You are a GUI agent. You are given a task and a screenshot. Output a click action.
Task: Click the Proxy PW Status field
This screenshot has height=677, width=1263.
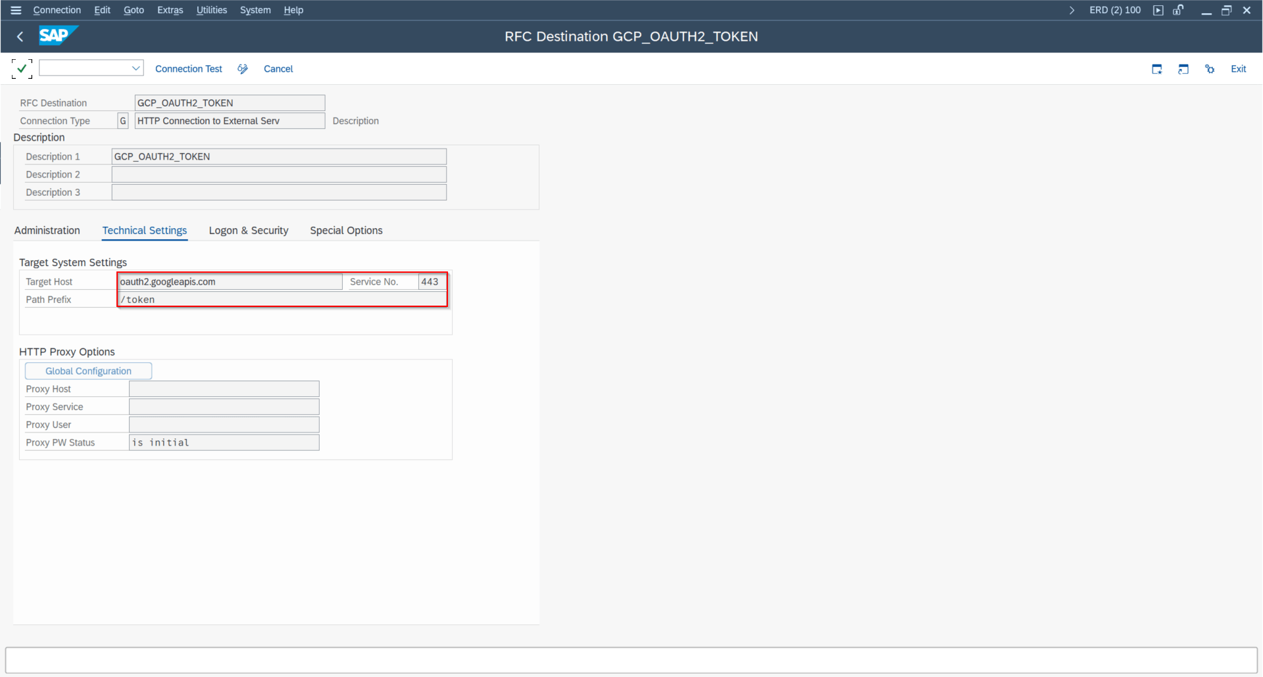pos(224,442)
